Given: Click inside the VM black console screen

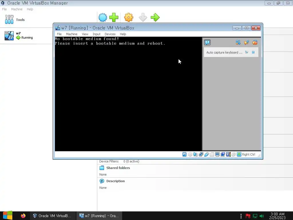Looking at the screenshot, I should [128, 94].
